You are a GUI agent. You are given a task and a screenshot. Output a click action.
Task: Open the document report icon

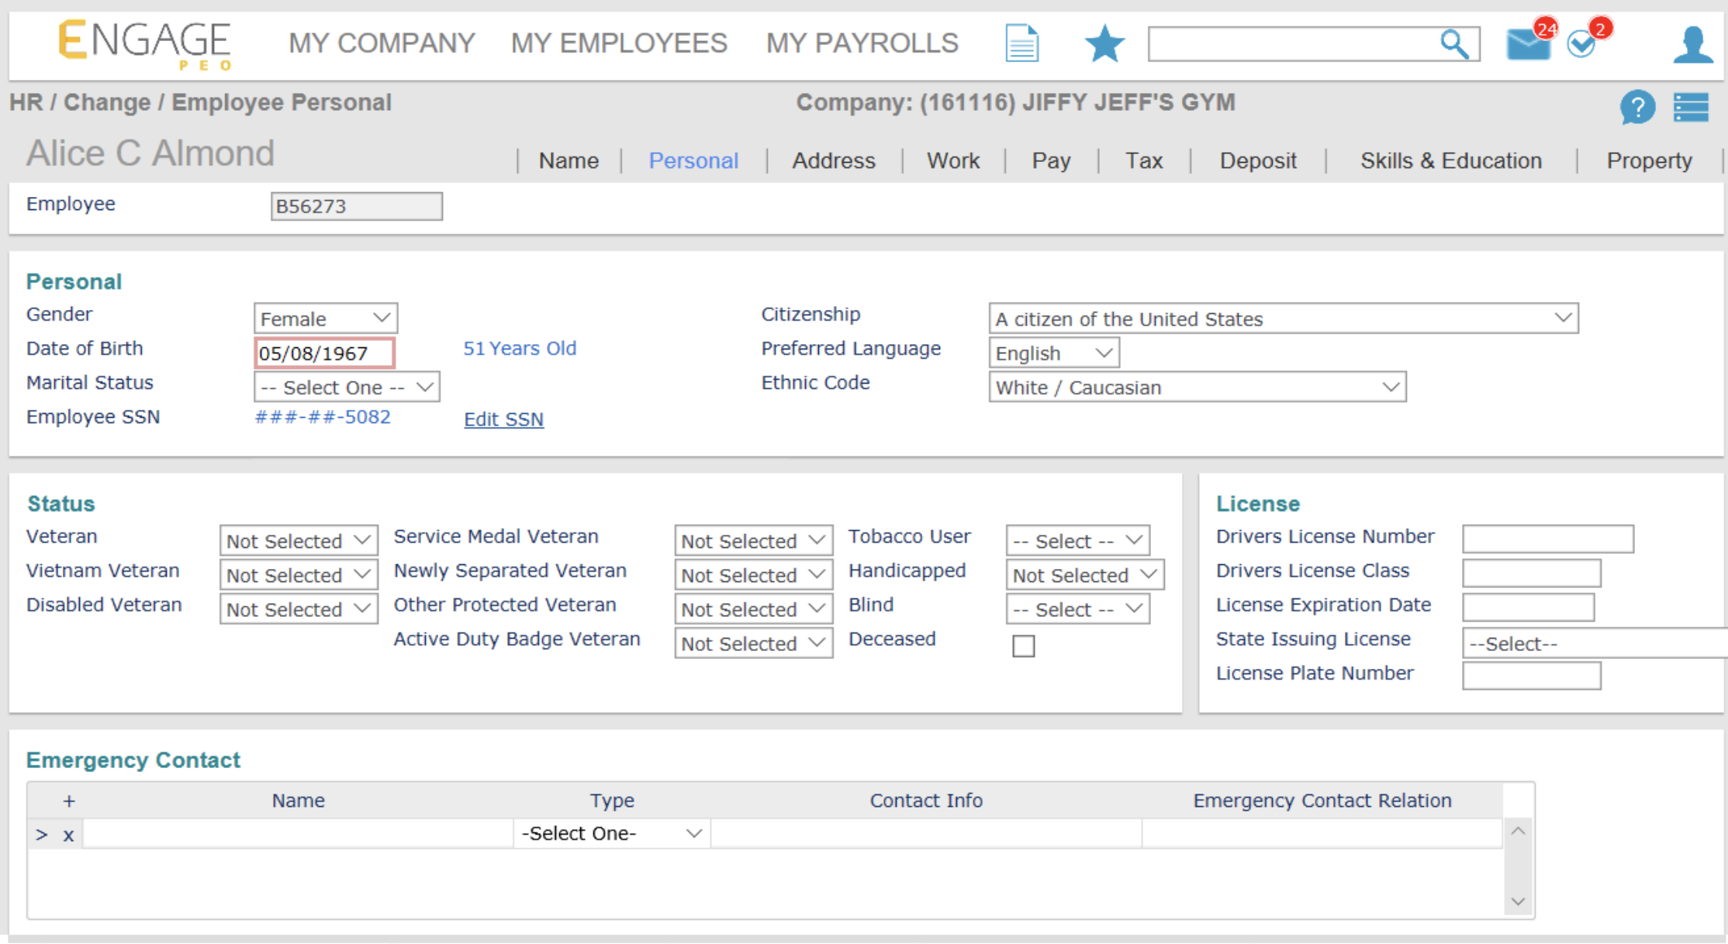click(x=1021, y=43)
